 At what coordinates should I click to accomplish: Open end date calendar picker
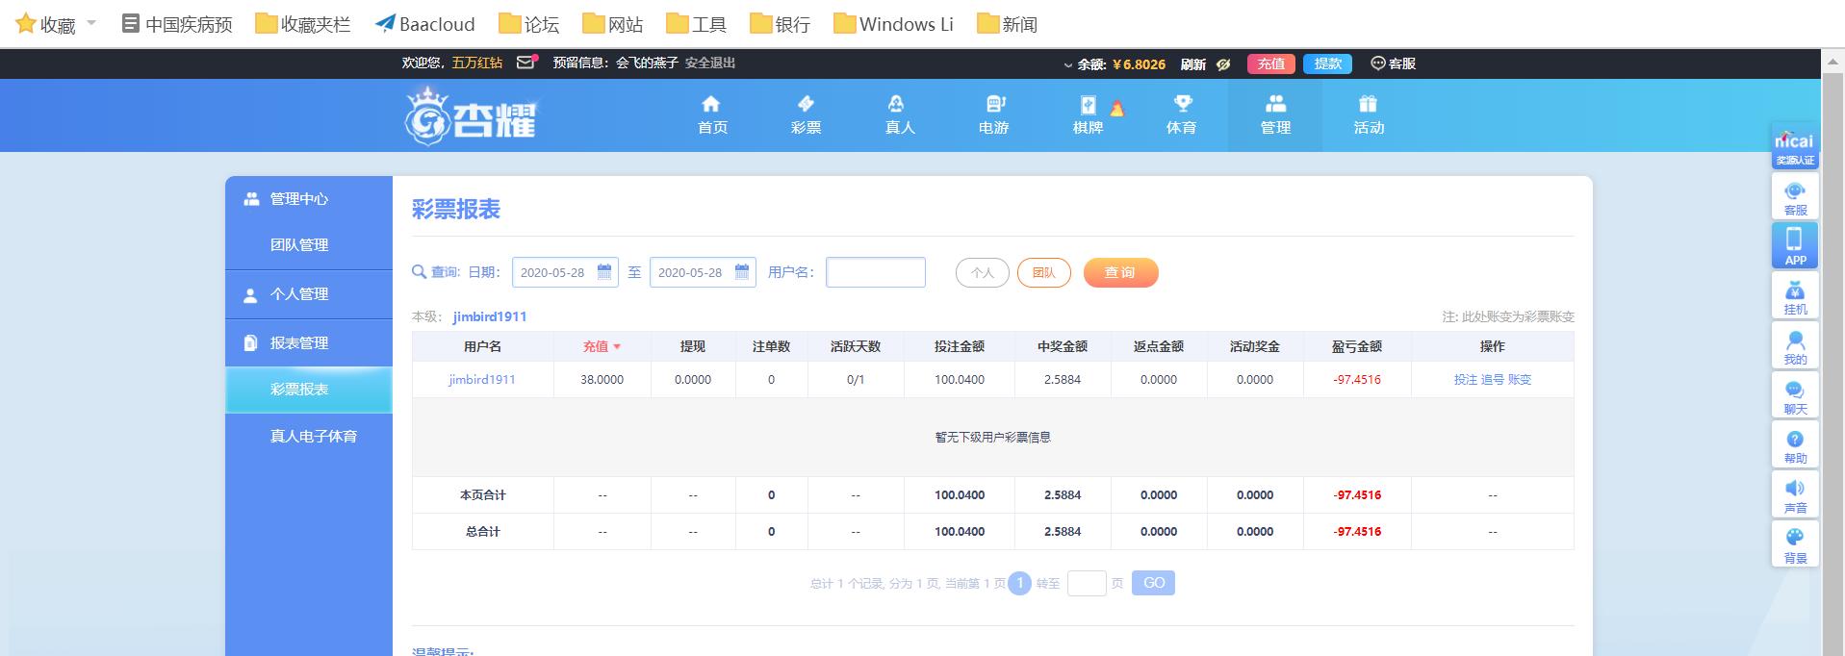[x=742, y=272]
